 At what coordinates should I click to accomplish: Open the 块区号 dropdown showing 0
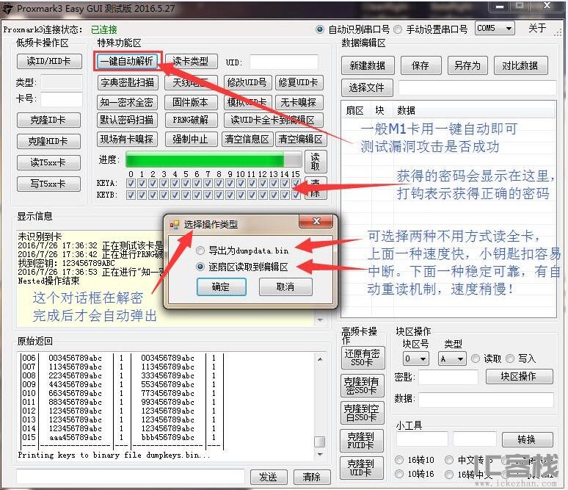click(x=416, y=359)
